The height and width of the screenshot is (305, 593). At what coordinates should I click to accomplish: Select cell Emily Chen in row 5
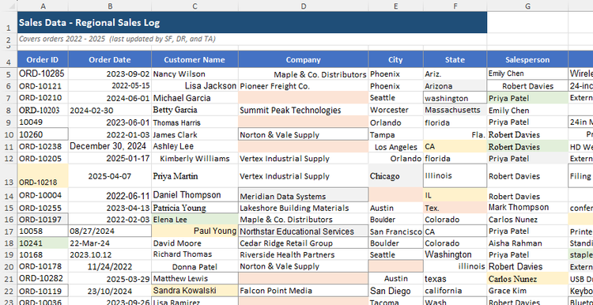(527, 73)
